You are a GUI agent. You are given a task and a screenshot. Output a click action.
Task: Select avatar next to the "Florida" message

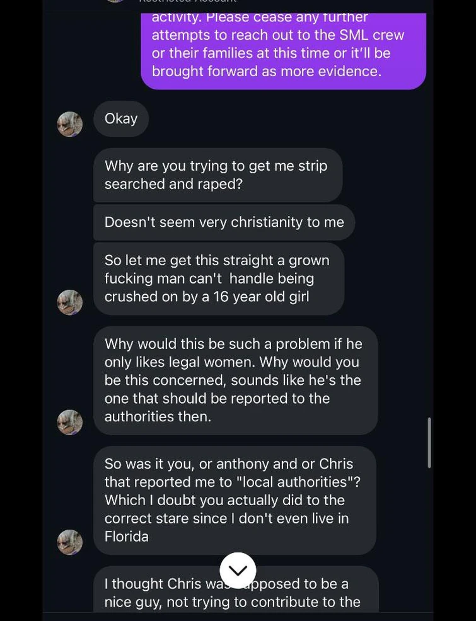tap(70, 542)
